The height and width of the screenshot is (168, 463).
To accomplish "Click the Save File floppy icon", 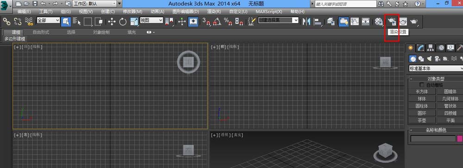I will tap(35, 4).
